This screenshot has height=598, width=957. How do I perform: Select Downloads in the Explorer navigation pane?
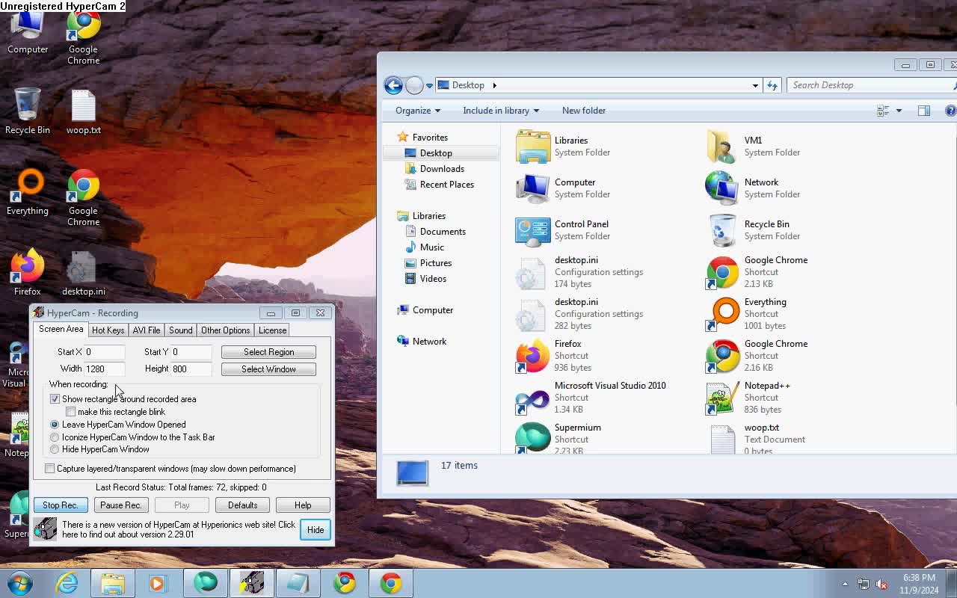coord(441,169)
